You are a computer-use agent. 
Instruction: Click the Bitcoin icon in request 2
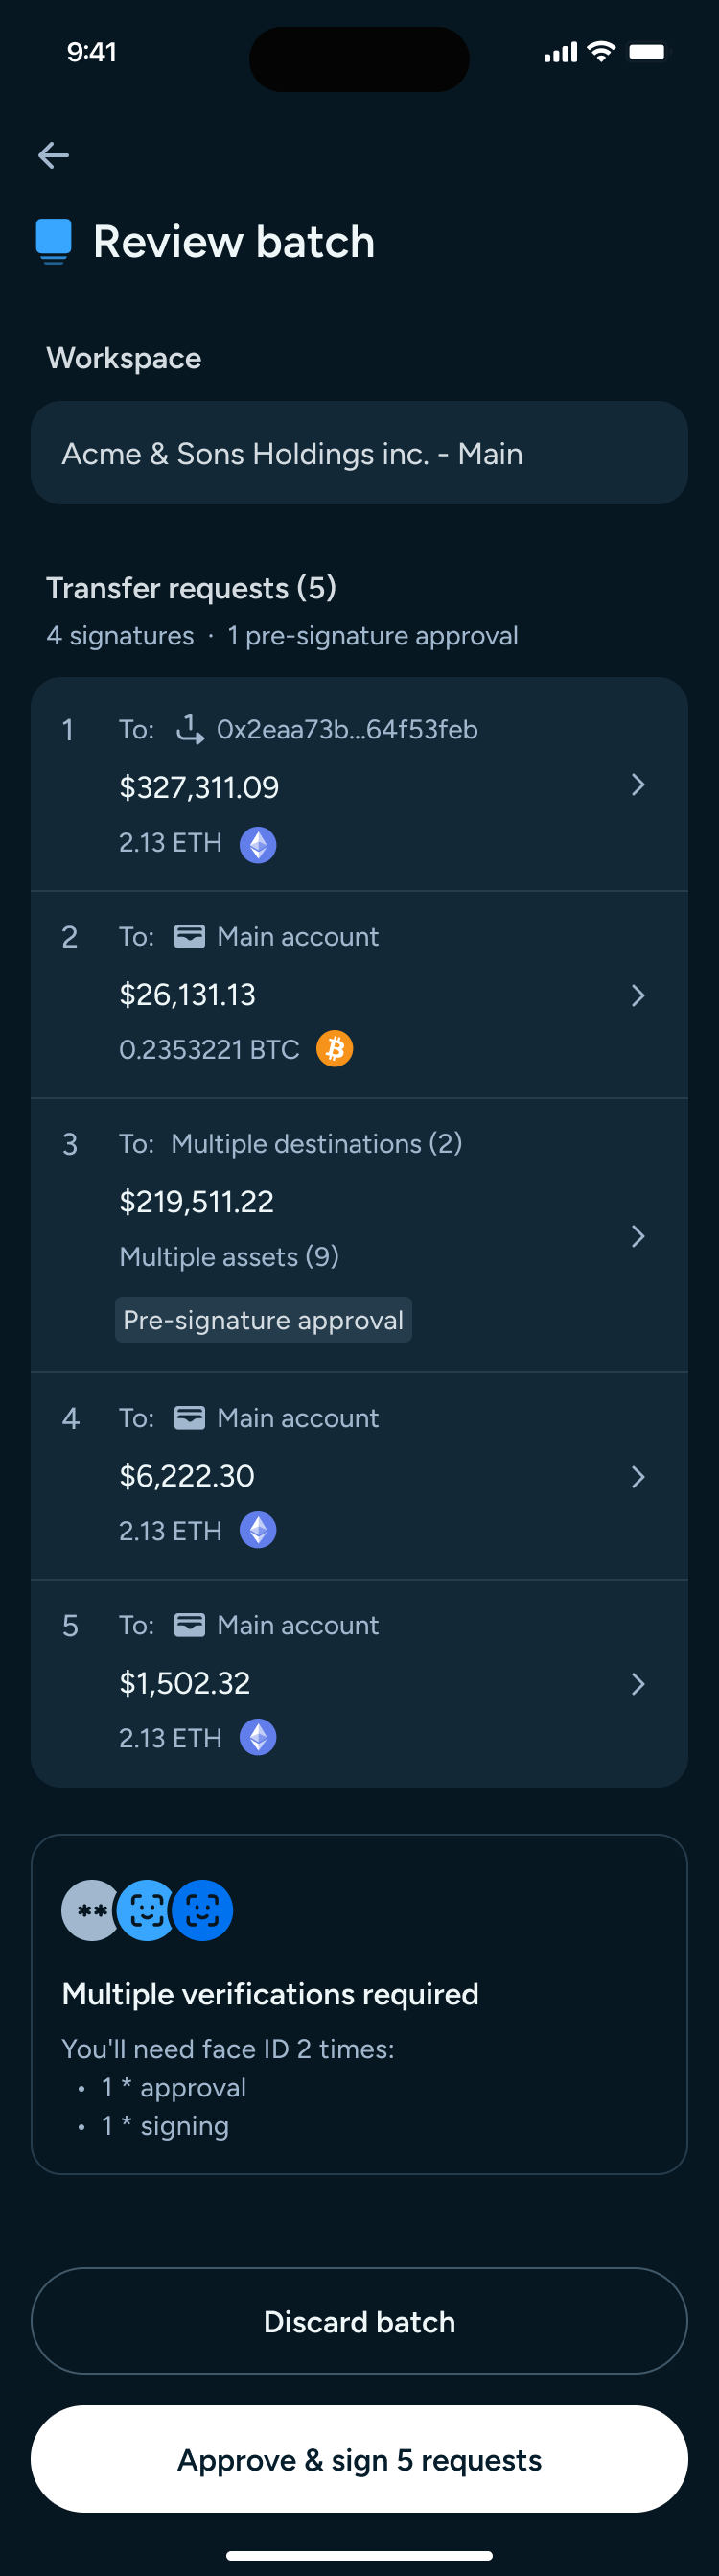pos(335,1048)
